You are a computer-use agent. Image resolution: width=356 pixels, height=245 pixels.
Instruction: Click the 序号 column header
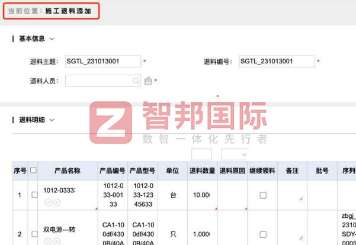click(20, 170)
